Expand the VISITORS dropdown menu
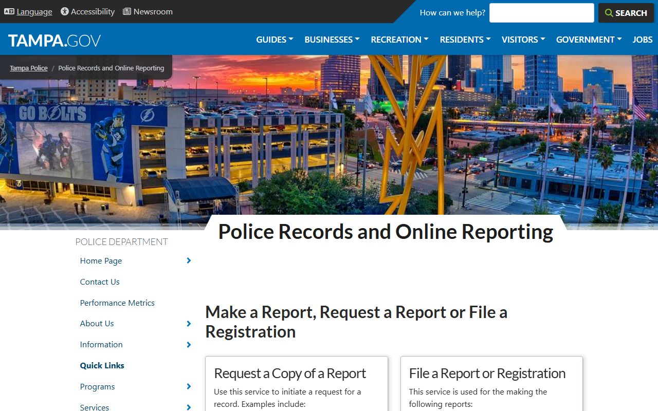The image size is (658, 411). click(523, 40)
